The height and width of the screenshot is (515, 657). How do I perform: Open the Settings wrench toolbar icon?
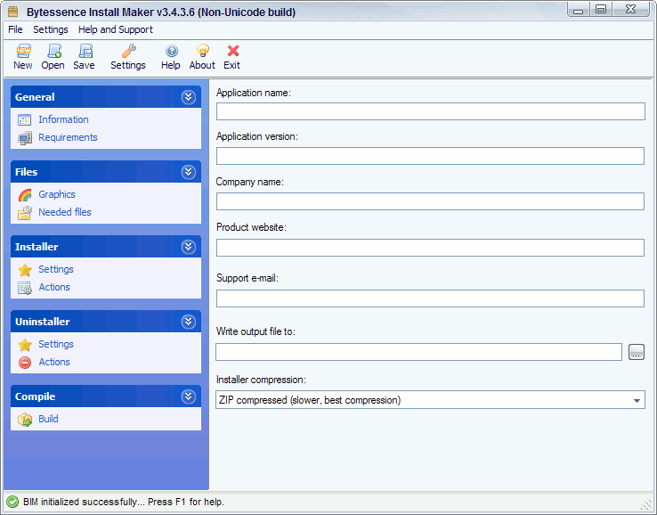(128, 51)
